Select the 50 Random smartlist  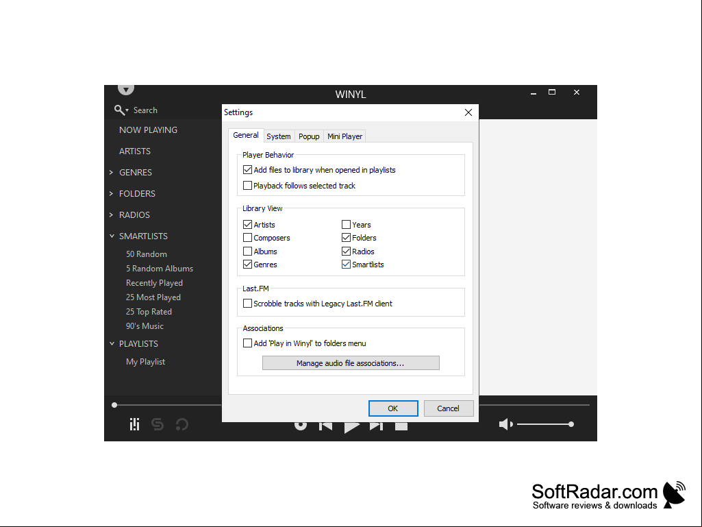(x=147, y=254)
